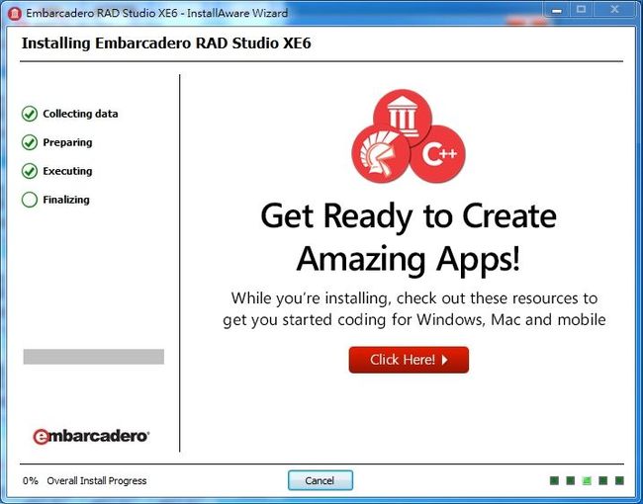This screenshot has height=504, width=643.
Task: Click the Embarcadero logo in the sidebar
Action: 91,437
